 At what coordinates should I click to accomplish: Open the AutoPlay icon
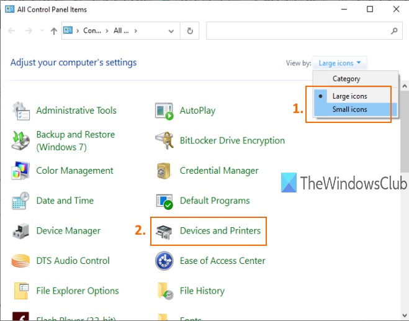click(164, 111)
